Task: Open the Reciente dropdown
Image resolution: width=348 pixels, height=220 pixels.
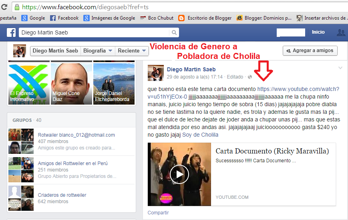Action: click(x=132, y=51)
